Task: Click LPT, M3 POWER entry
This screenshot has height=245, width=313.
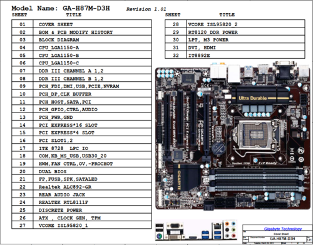Action: (x=208, y=40)
